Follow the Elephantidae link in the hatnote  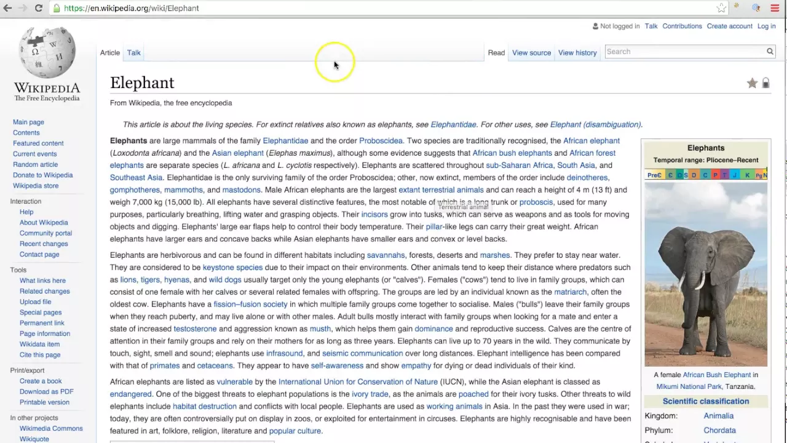(453, 124)
